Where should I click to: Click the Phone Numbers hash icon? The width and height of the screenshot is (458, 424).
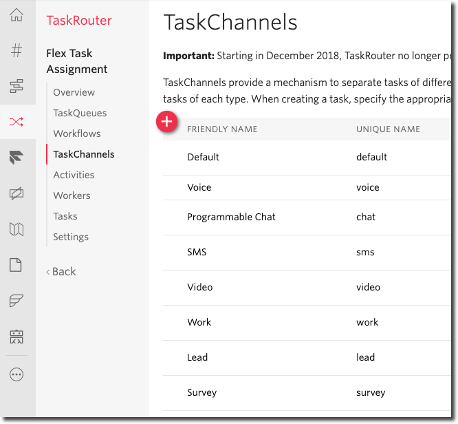click(17, 50)
